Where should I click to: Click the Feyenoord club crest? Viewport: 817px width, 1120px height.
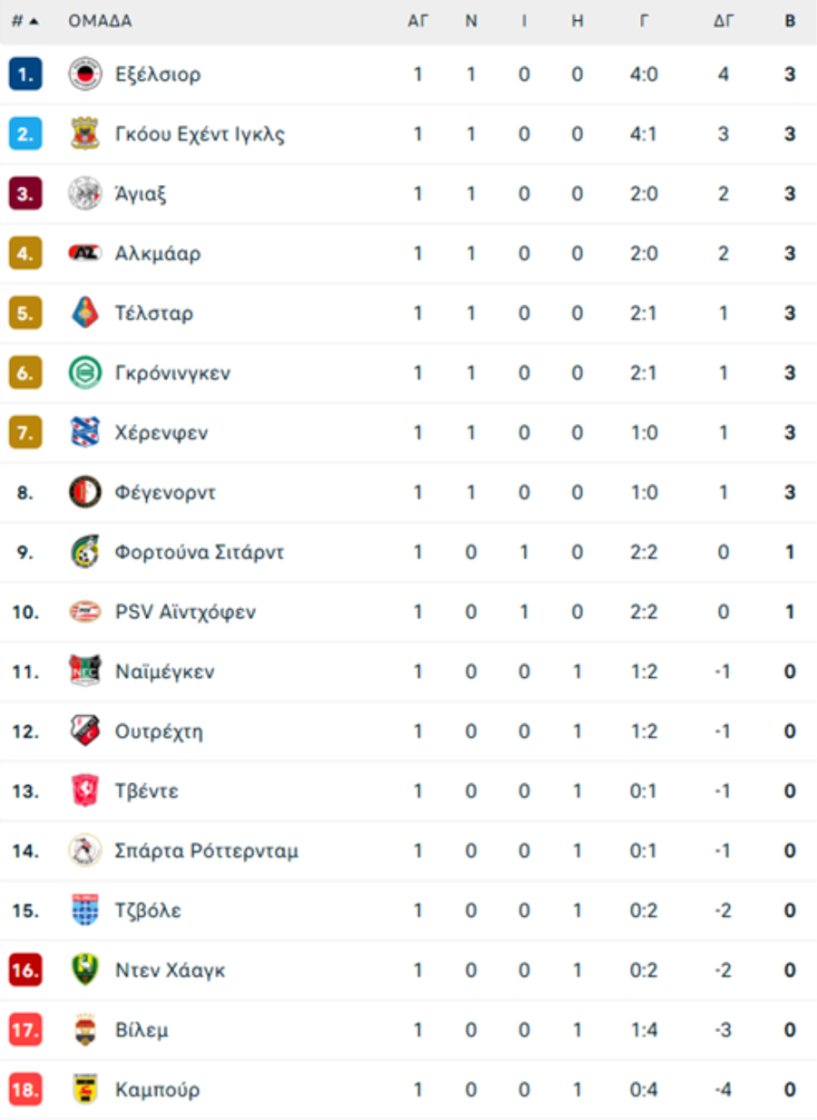click(85, 492)
